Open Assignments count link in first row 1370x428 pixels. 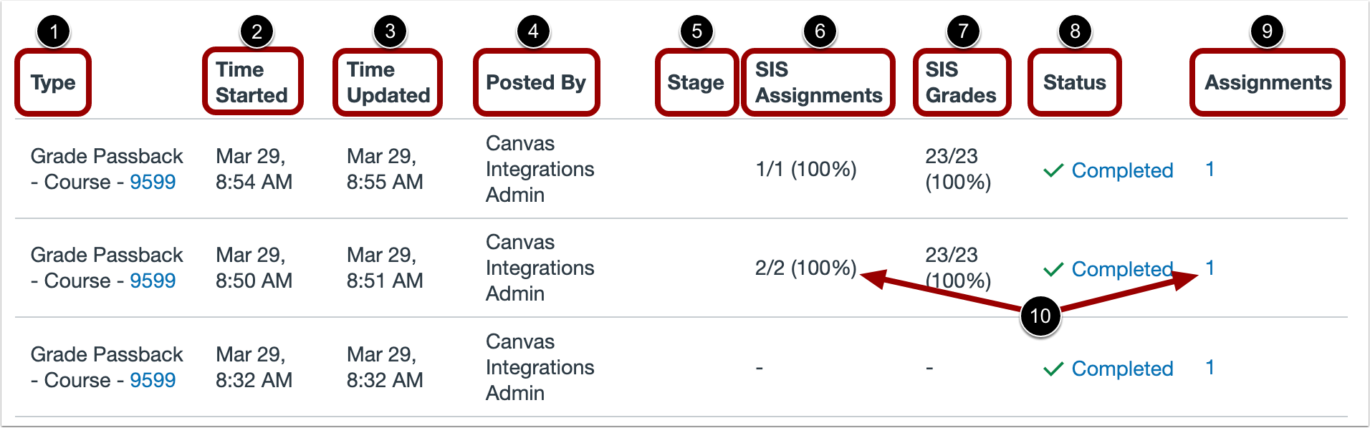(x=1209, y=170)
